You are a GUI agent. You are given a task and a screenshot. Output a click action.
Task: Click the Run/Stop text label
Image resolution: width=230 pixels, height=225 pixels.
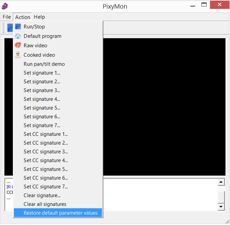tap(34, 27)
